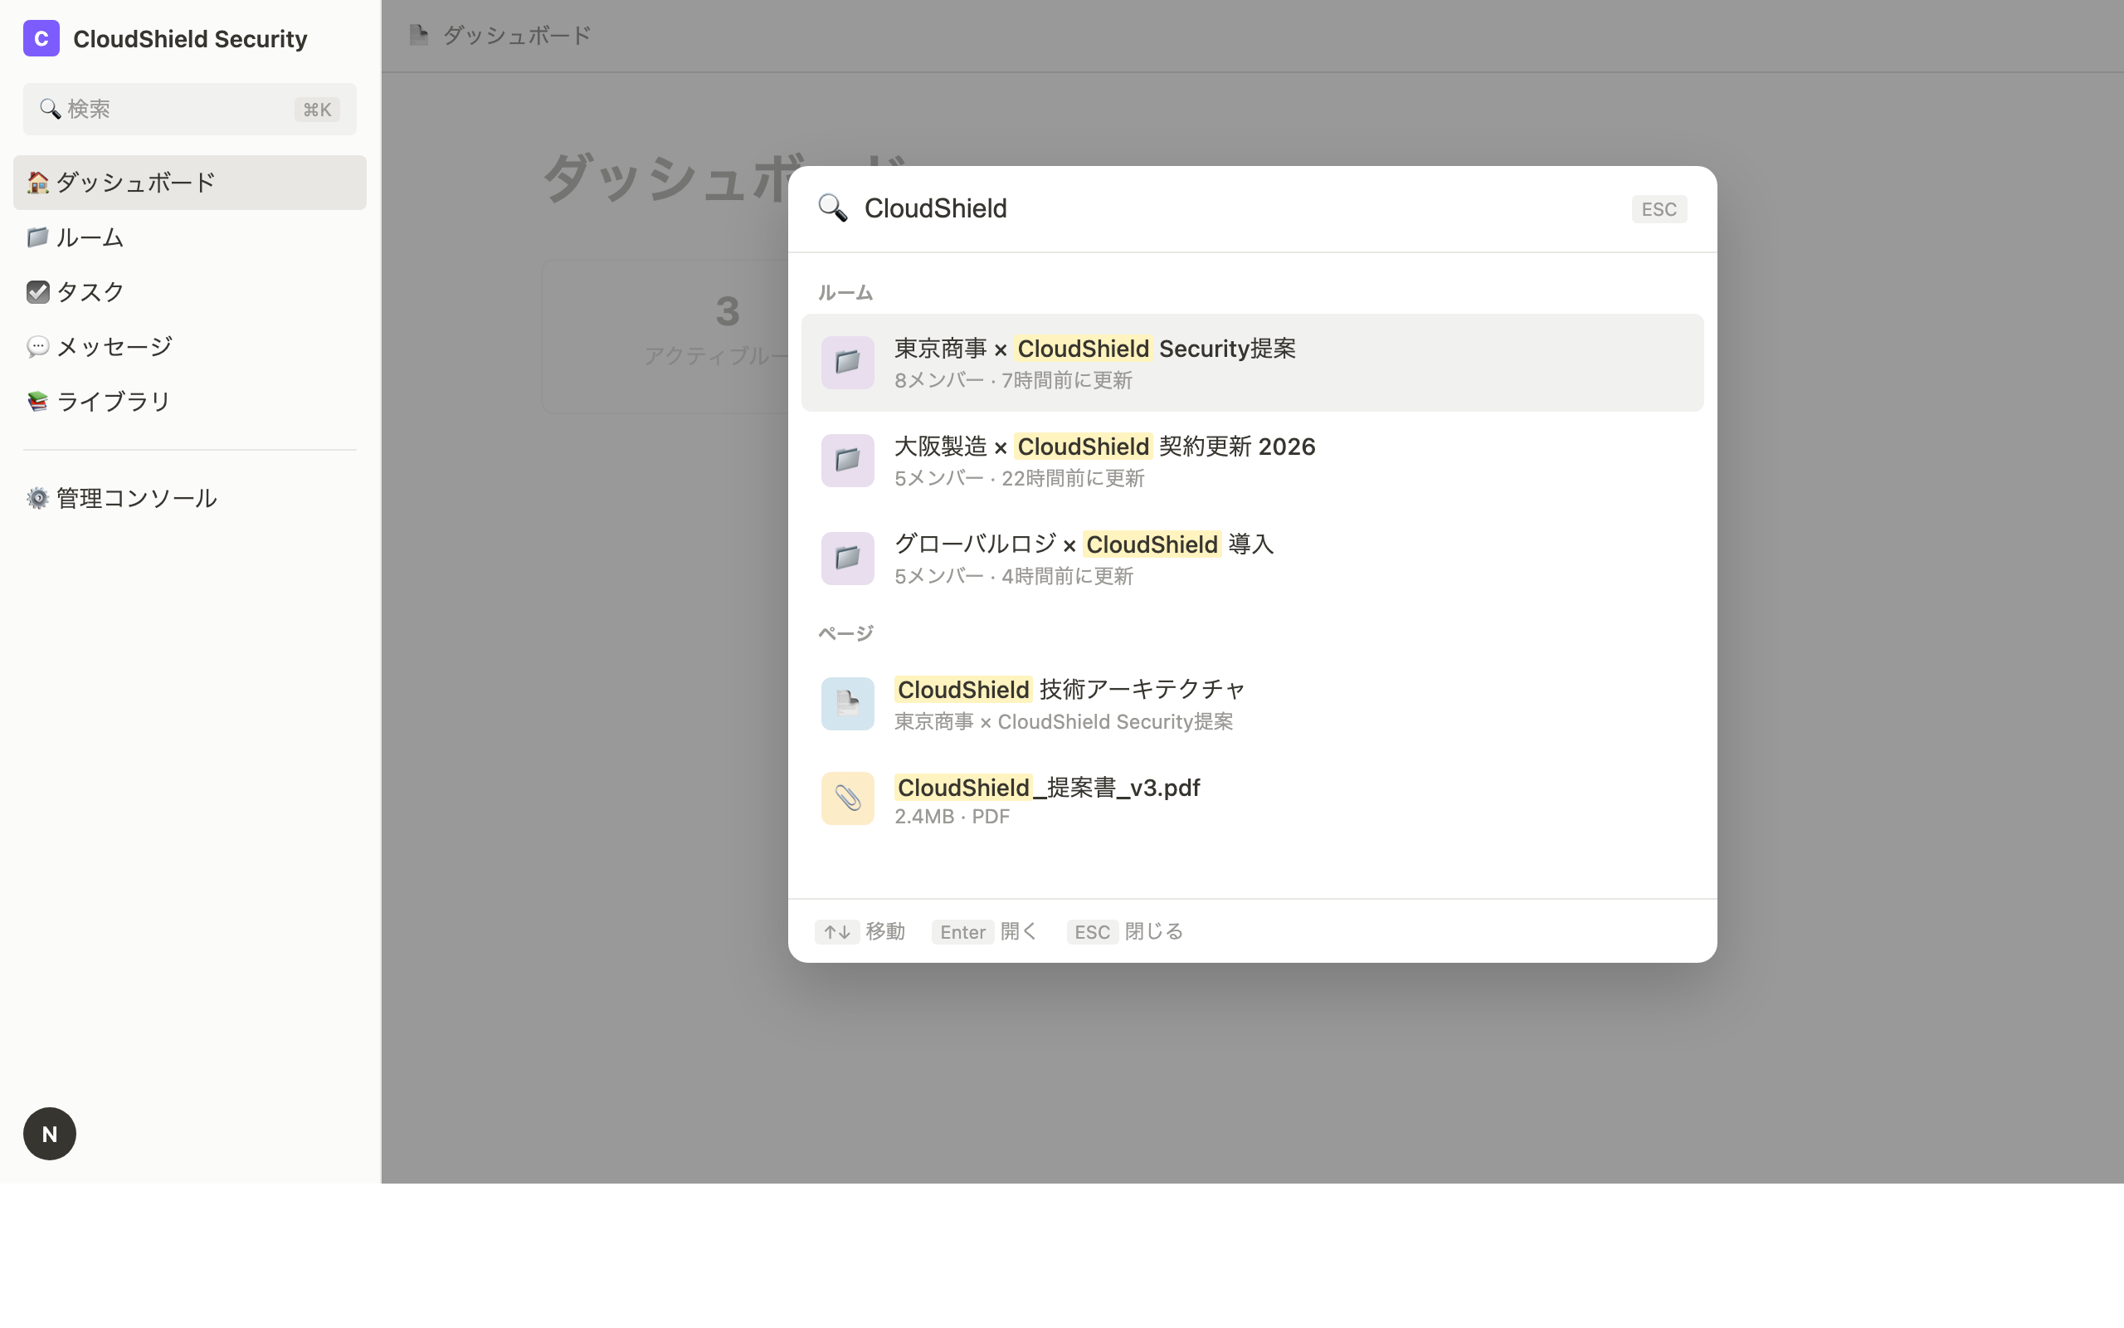
Task: Click the CloudShield workspace logo
Action: coord(41,38)
